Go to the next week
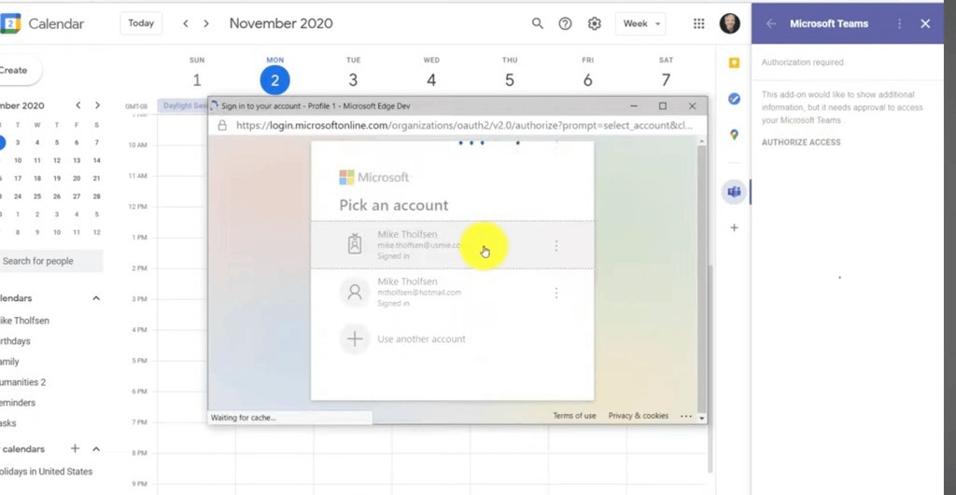This screenshot has height=495, width=956. click(x=206, y=23)
